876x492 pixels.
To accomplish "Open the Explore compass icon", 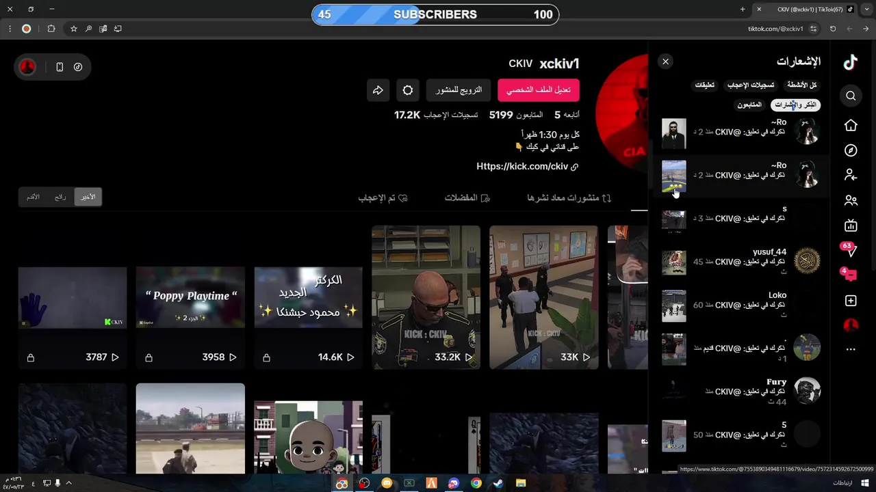I will (851, 150).
